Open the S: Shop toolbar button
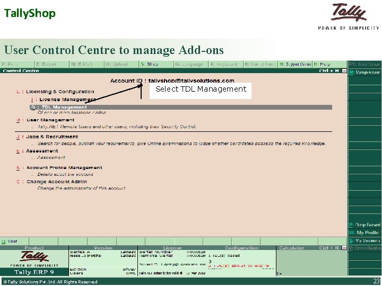 click(x=157, y=64)
